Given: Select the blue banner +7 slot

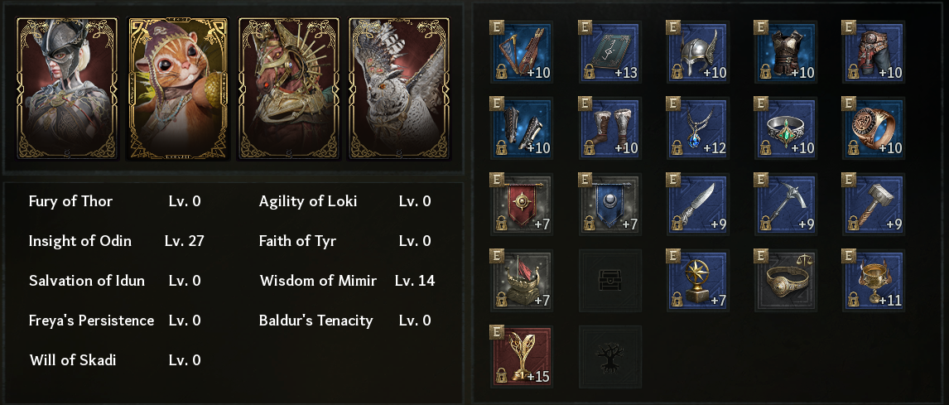Looking at the screenshot, I should pyautogui.click(x=610, y=204).
